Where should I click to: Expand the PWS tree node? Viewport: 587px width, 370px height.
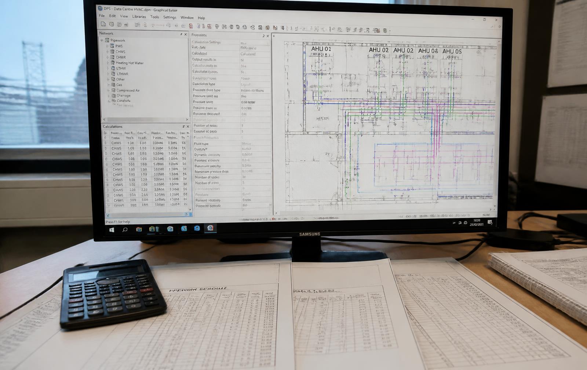[107, 46]
